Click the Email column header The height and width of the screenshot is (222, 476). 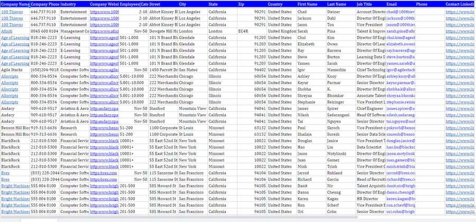(400, 4)
